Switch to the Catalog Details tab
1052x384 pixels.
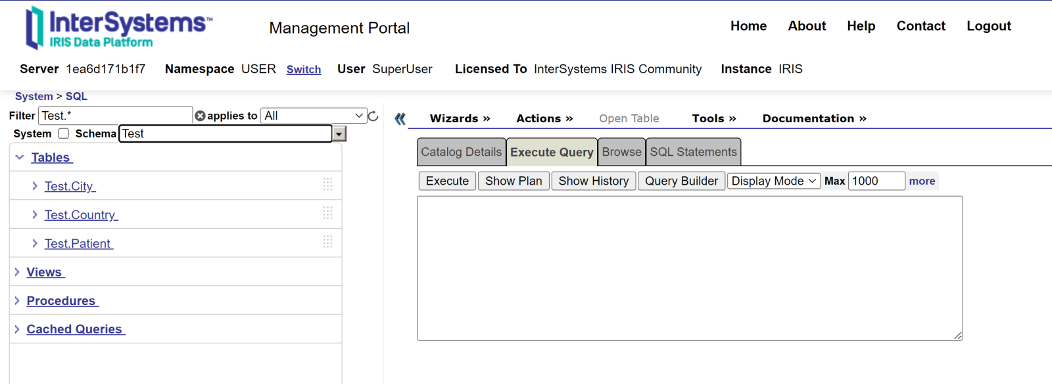pyautogui.click(x=461, y=152)
